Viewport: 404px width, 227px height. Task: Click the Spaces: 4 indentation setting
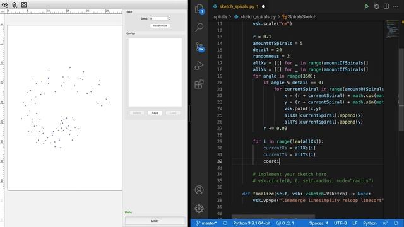coord(319,223)
